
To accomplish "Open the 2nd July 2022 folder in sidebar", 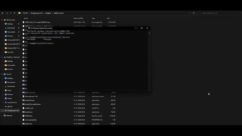I will tap(12, 48).
